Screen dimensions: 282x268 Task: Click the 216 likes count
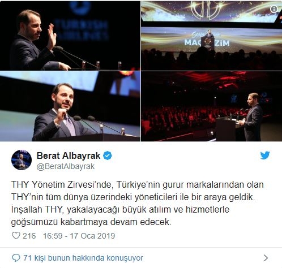(29, 236)
